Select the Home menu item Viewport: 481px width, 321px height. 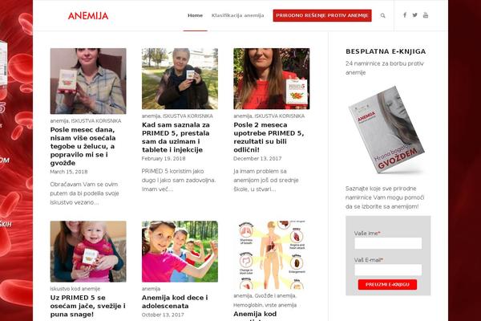(x=195, y=15)
